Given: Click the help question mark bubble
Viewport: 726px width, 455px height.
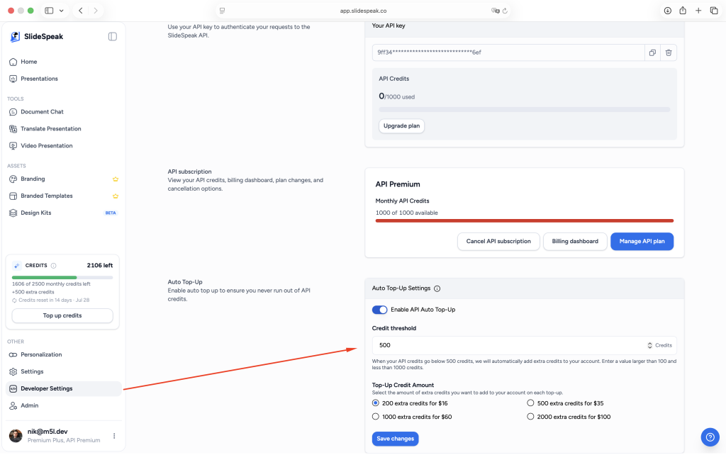Looking at the screenshot, I should pos(710,437).
